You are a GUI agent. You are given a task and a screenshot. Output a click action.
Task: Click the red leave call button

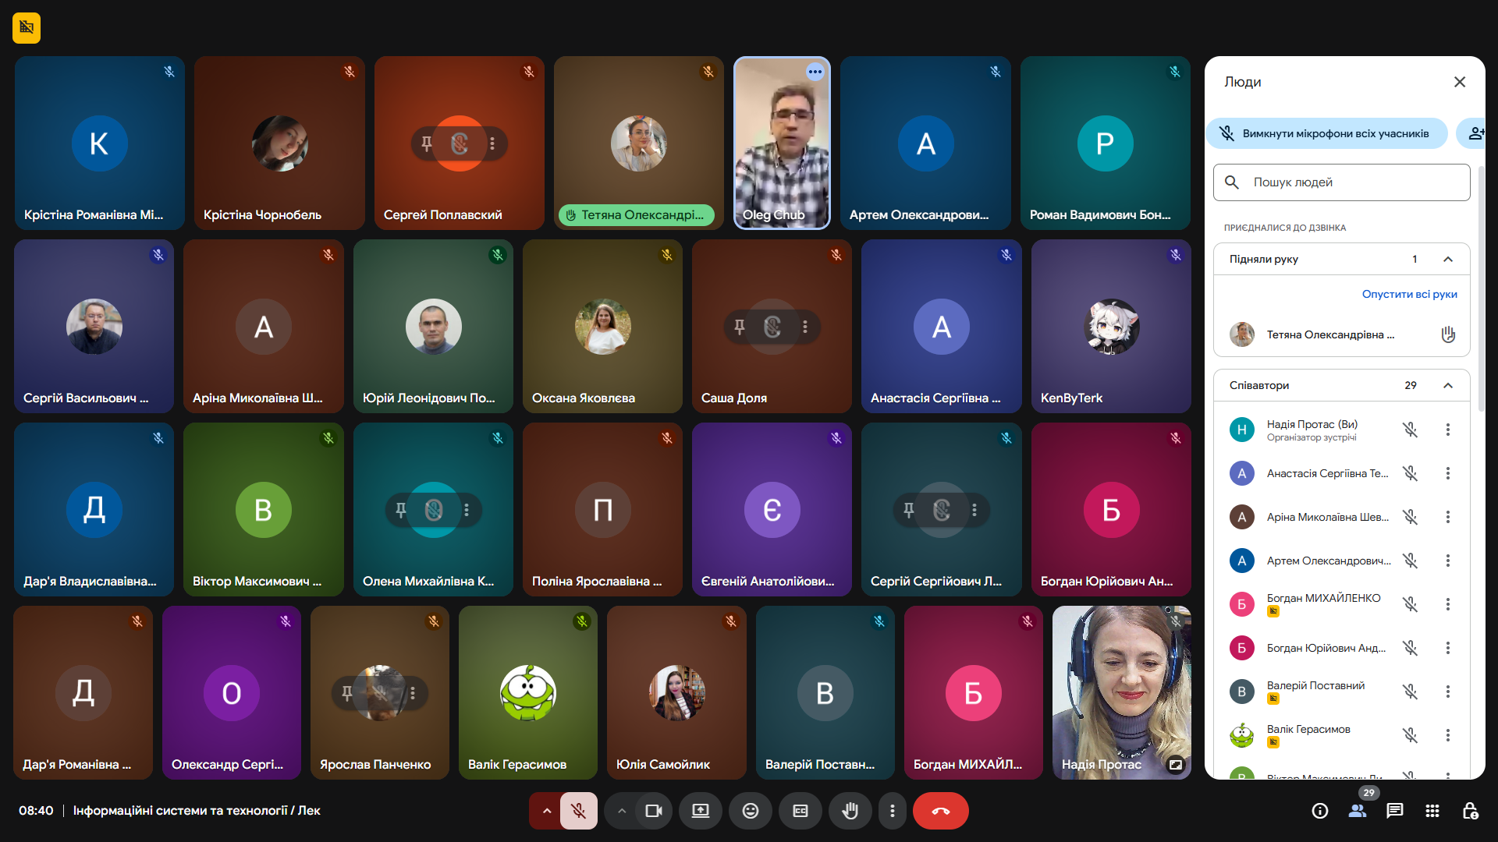[940, 811]
